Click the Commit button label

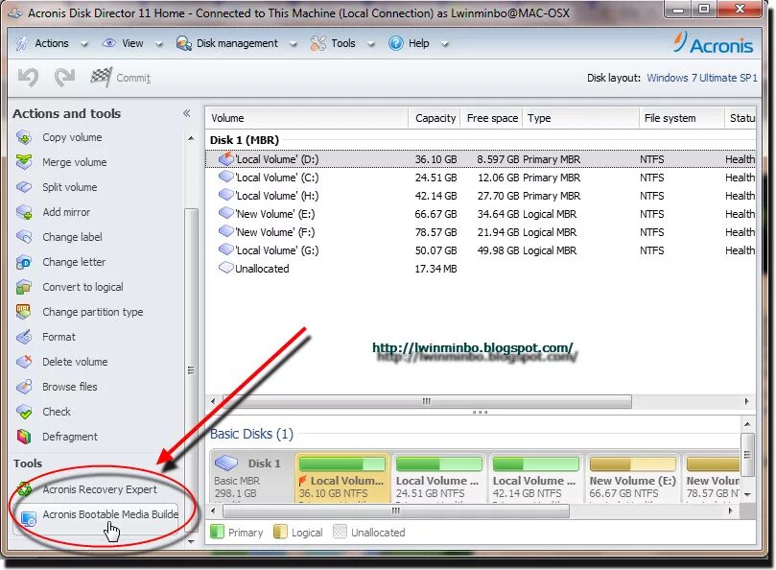tap(133, 78)
